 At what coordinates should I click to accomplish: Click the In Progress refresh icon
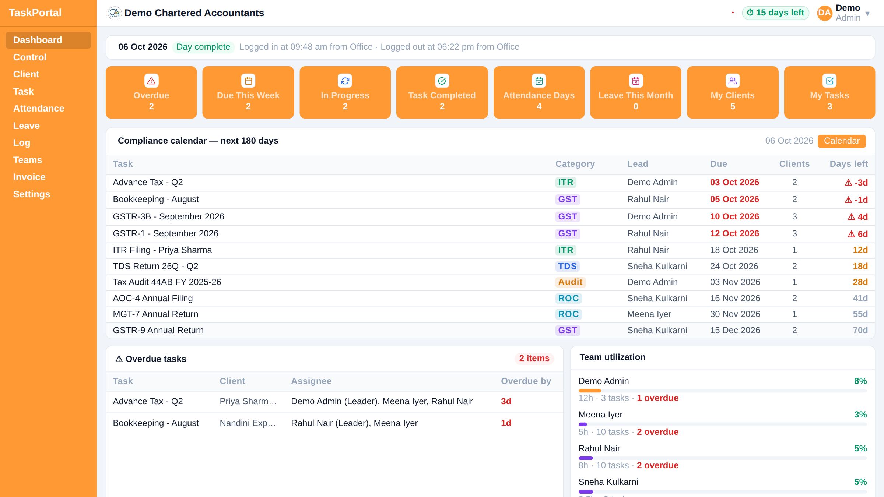345,81
